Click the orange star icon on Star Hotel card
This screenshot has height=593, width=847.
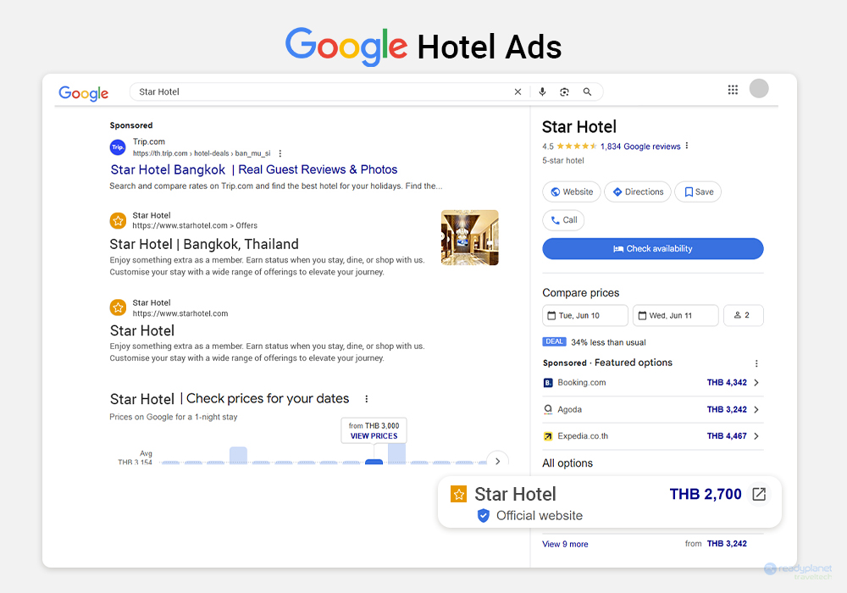[x=458, y=494]
